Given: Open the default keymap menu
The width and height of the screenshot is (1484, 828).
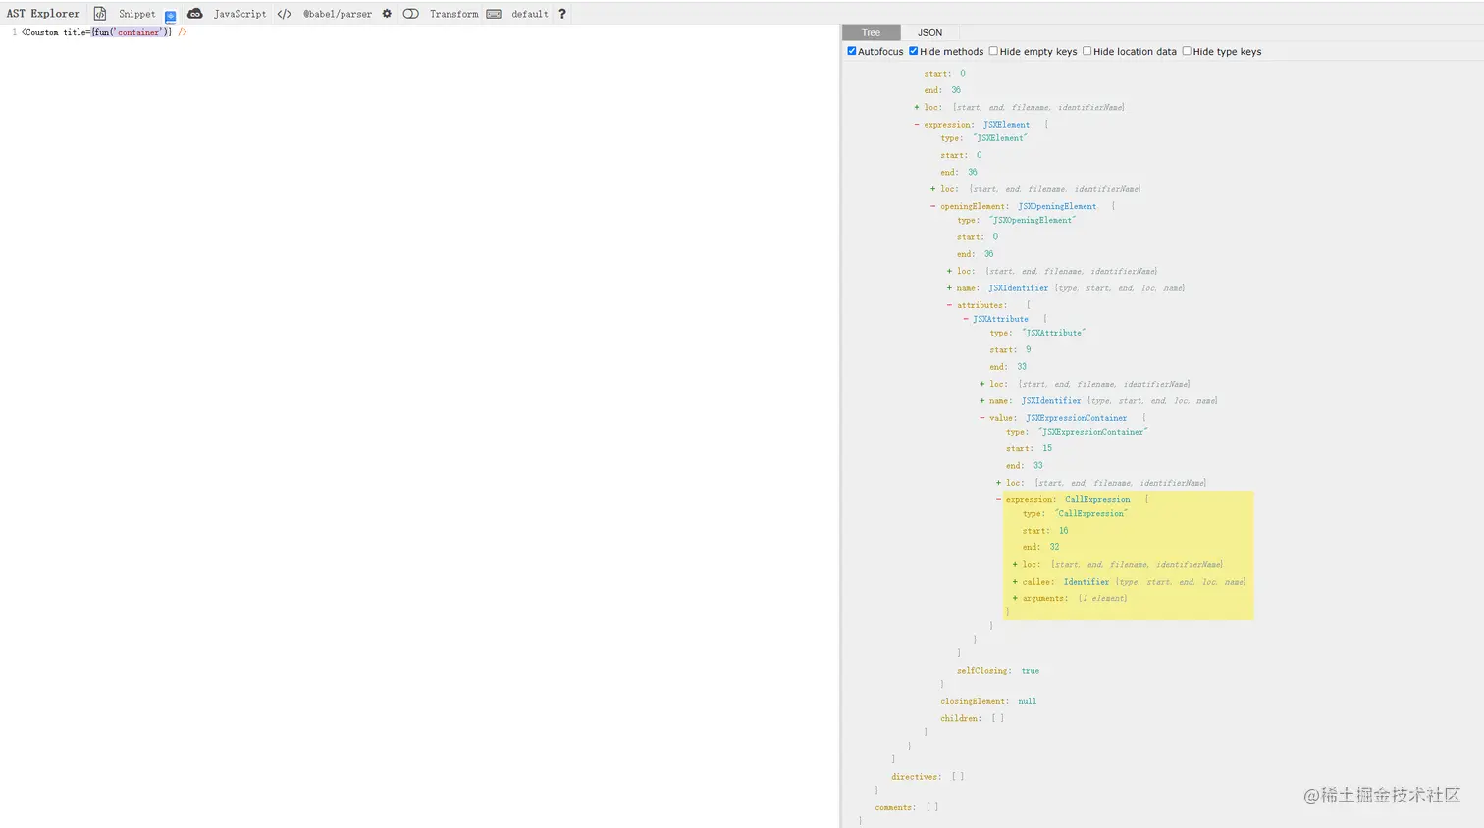Looking at the screenshot, I should pos(529,14).
